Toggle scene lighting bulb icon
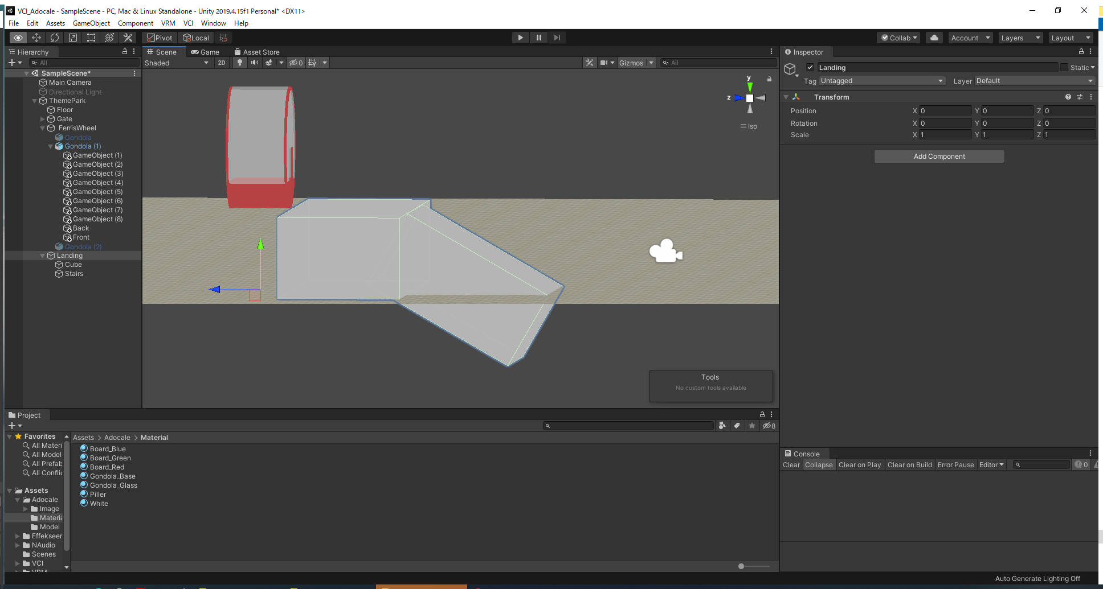 (x=240, y=63)
